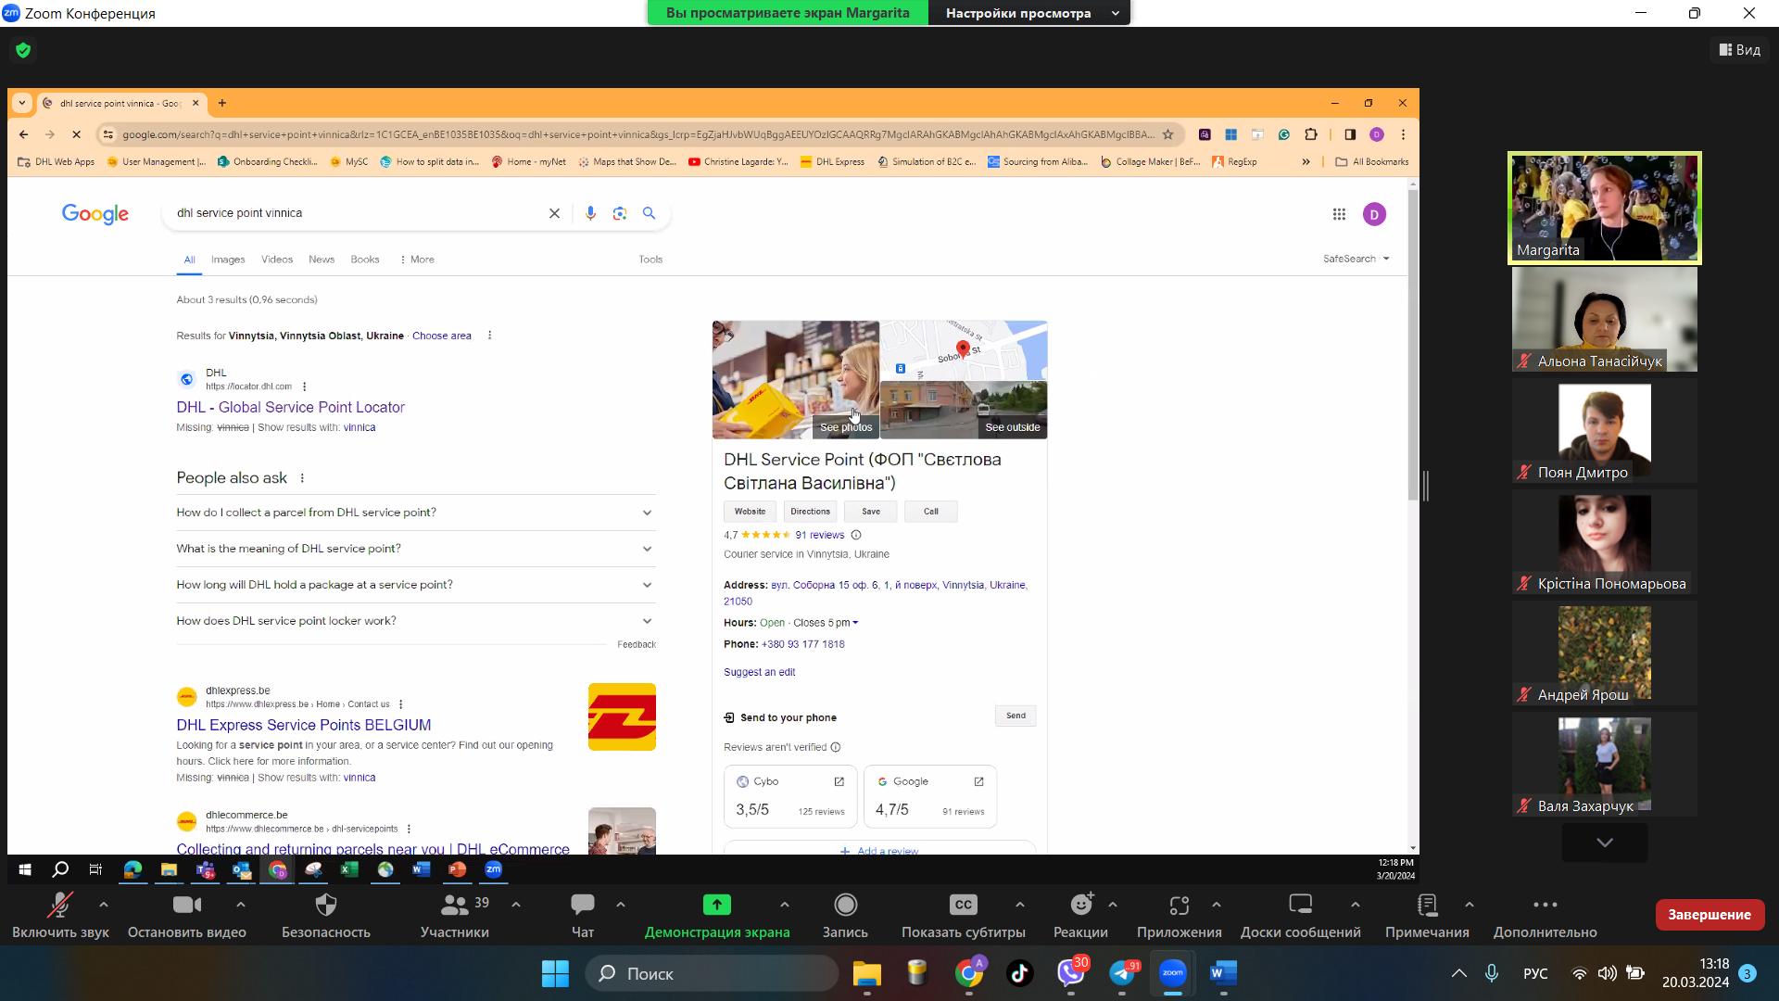
Task: Open Apps (Приложения) icon
Action: tap(1179, 905)
